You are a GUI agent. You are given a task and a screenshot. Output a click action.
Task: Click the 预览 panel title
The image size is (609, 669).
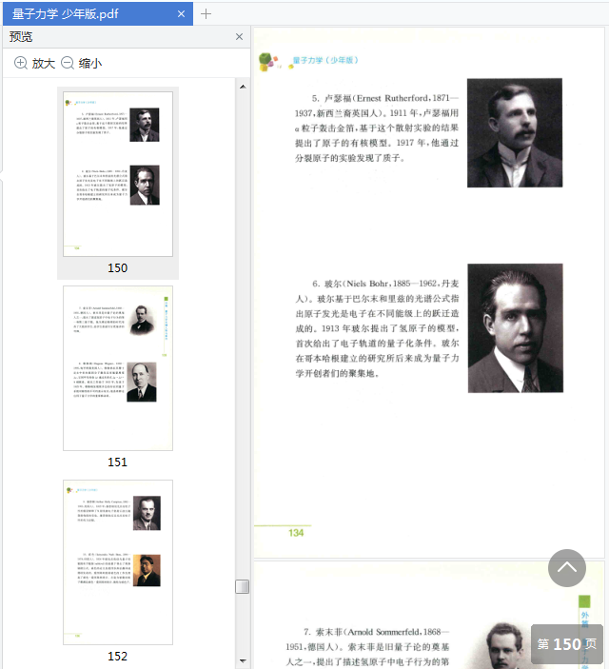pos(21,37)
